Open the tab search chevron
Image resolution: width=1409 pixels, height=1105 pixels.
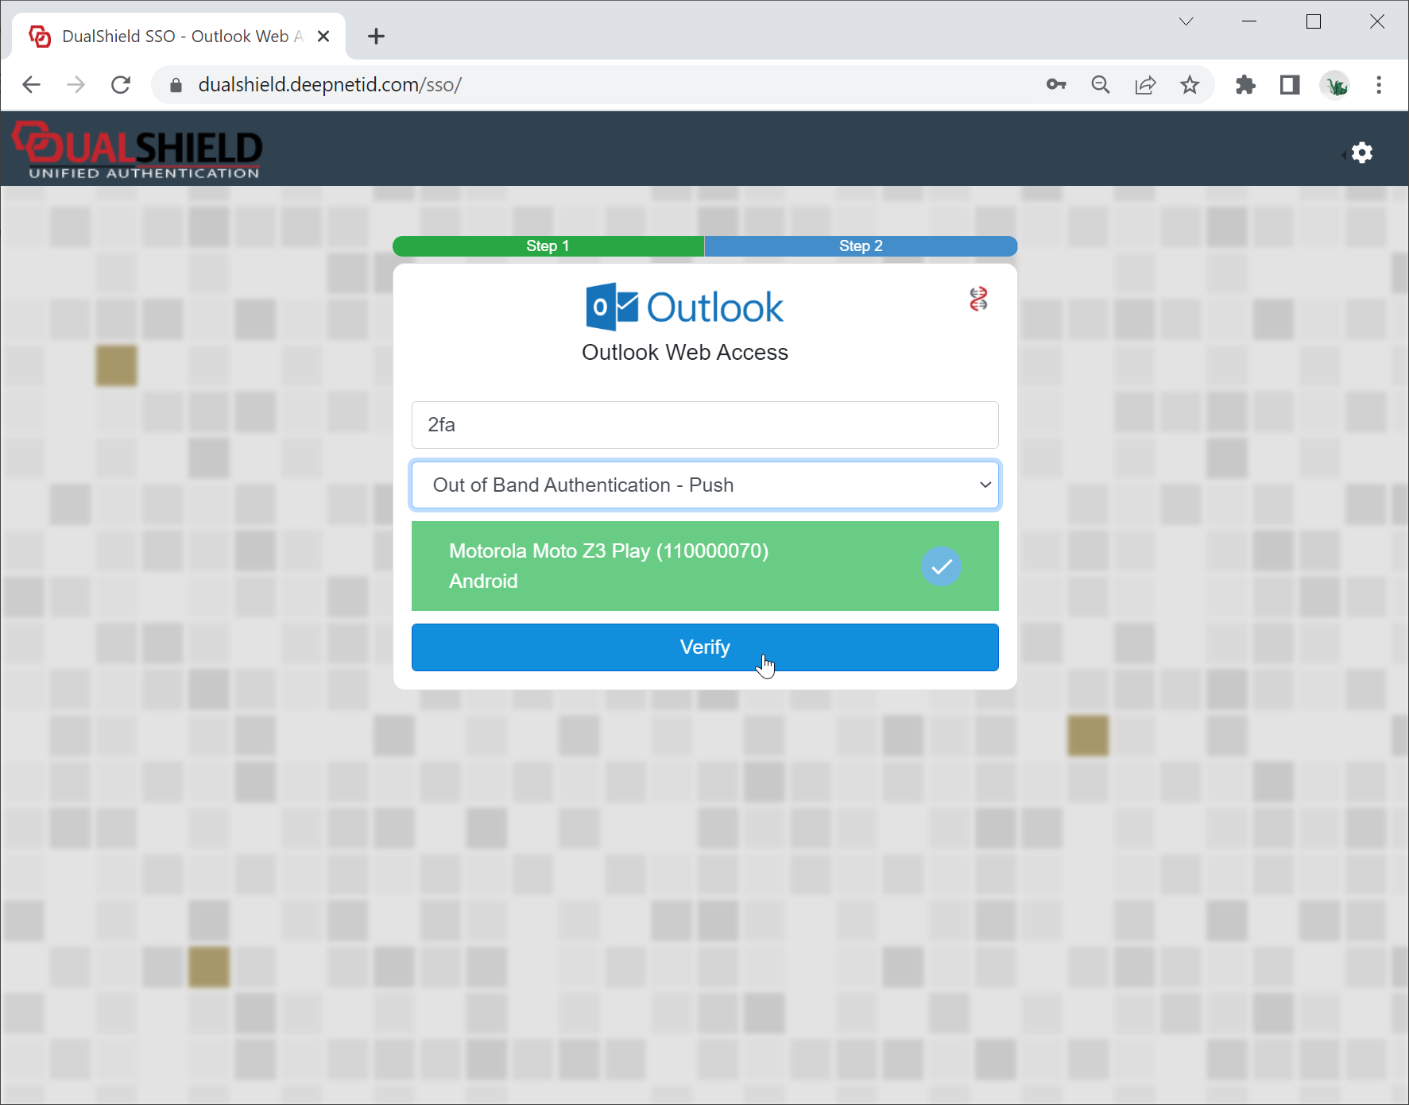click(1186, 21)
